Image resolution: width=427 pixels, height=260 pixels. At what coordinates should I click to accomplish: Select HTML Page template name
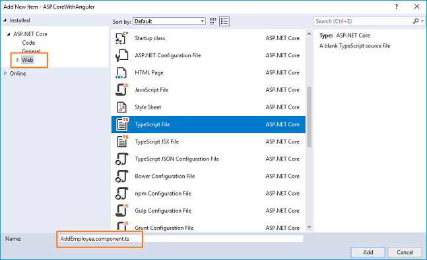tap(149, 72)
